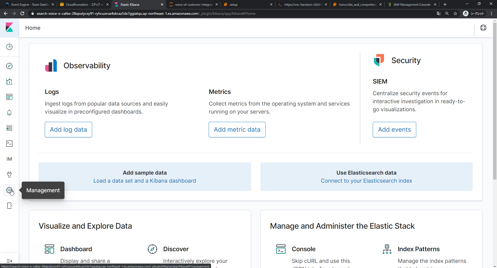Open the plug icon in sidebar
The image size is (497, 268).
click(9, 175)
